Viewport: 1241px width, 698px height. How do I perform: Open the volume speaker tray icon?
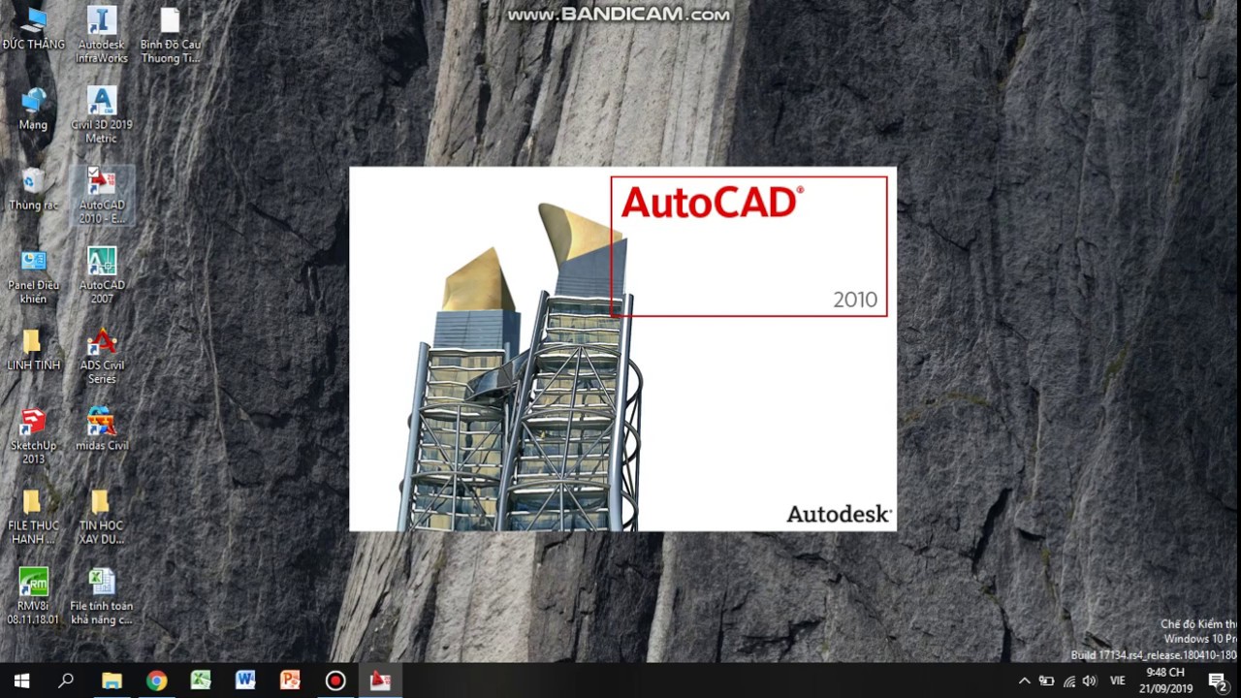click(1089, 681)
